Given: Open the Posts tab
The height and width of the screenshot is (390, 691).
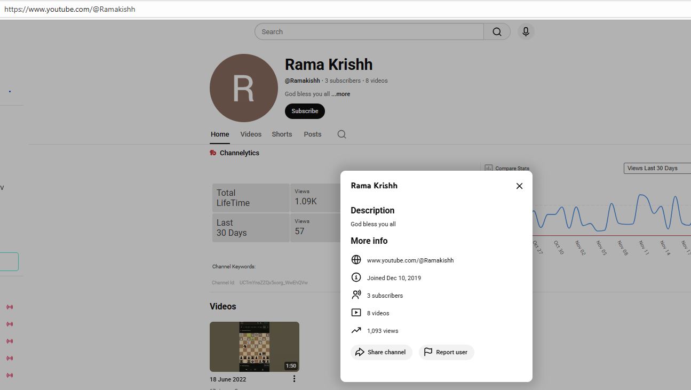Looking at the screenshot, I should pyautogui.click(x=313, y=134).
